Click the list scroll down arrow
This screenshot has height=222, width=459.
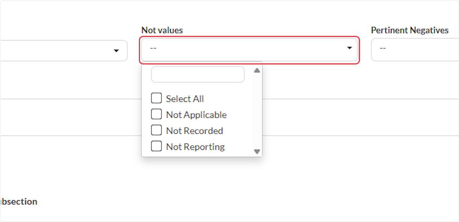click(257, 151)
